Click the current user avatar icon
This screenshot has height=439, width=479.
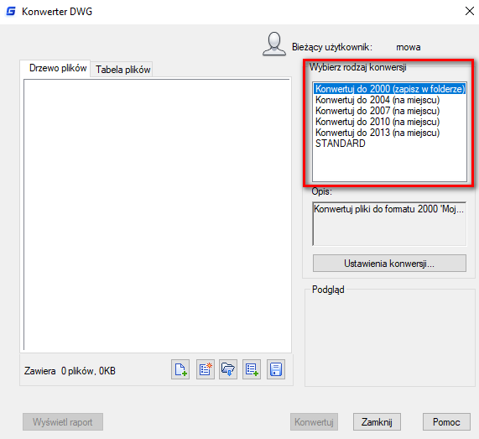(274, 44)
